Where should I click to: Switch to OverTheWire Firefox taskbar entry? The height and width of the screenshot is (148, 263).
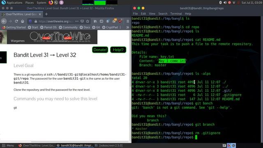(36, 146)
